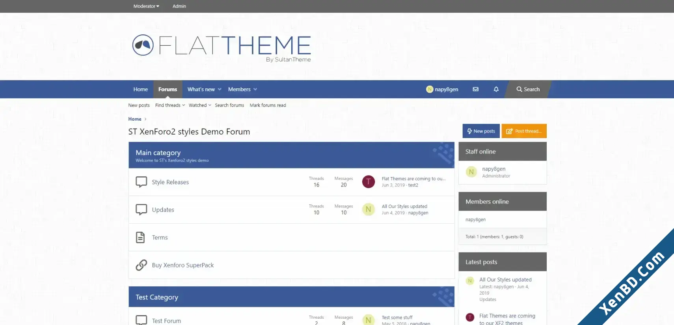This screenshot has width=674, height=325.
Task: Open All Our Styles updated in Latest posts
Action: click(505, 280)
